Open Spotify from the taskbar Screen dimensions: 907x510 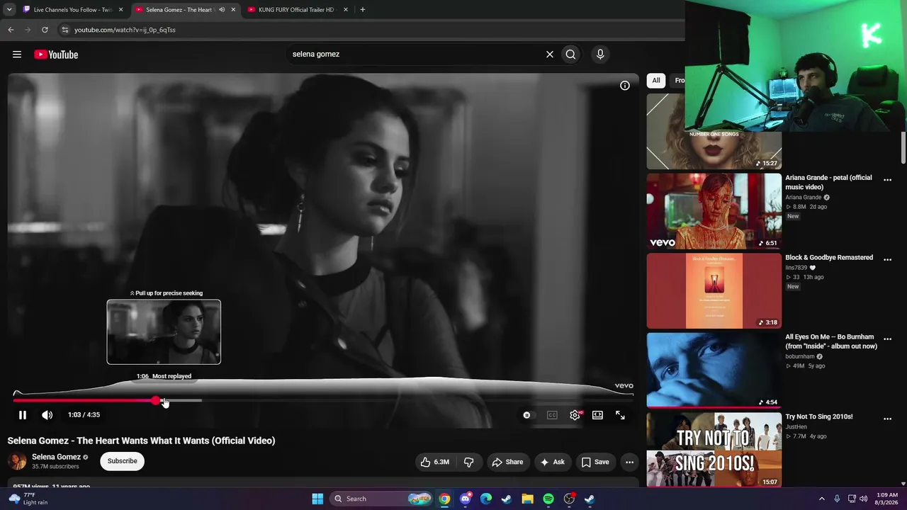[548, 499]
